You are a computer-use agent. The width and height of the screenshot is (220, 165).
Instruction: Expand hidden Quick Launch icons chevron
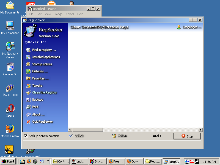coord(48,161)
